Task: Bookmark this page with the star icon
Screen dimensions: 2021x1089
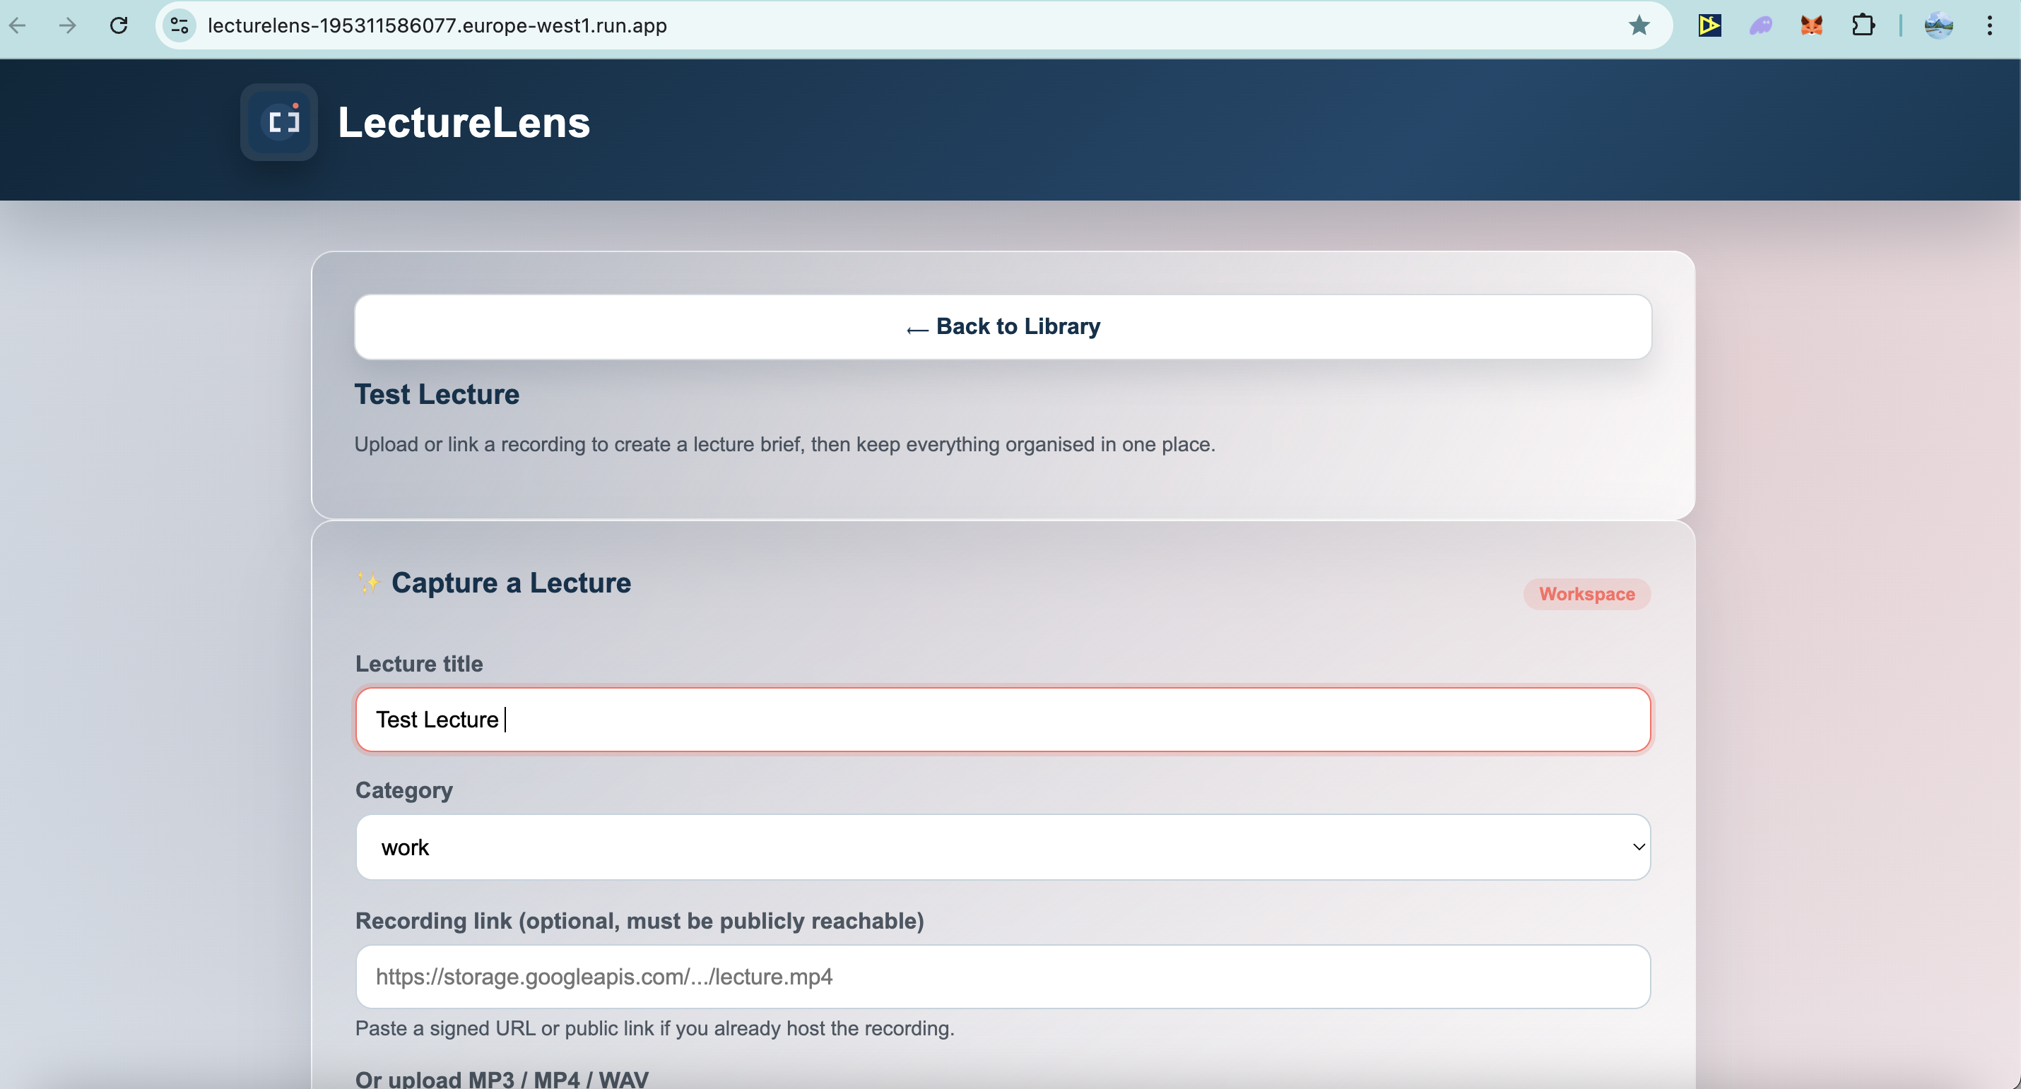Action: (1639, 25)
